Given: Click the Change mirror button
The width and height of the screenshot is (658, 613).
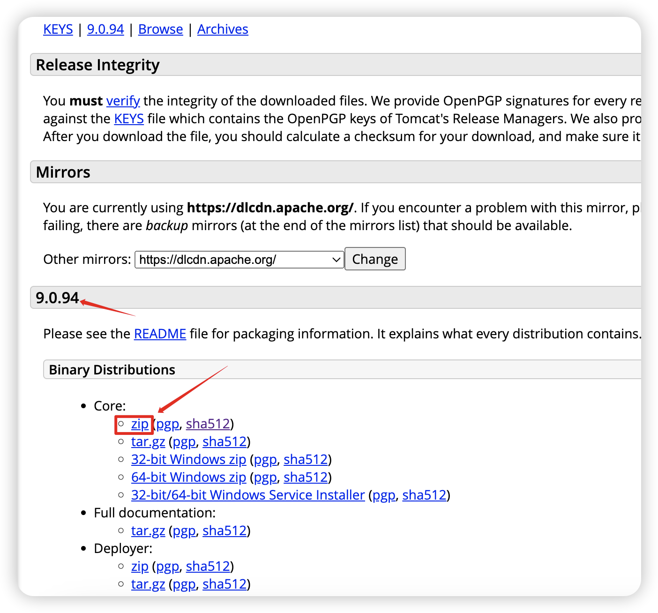Looking at the screenshot, I should (x=375, y=259).
